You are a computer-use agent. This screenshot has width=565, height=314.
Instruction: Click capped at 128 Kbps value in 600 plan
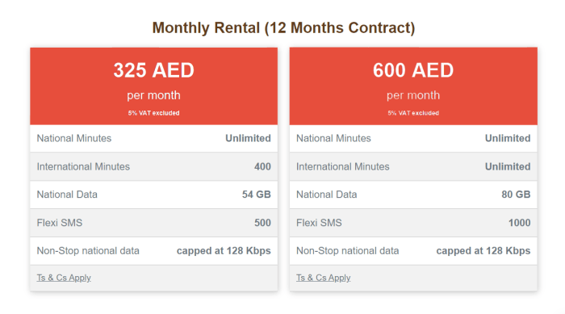[x=483, y=251]
